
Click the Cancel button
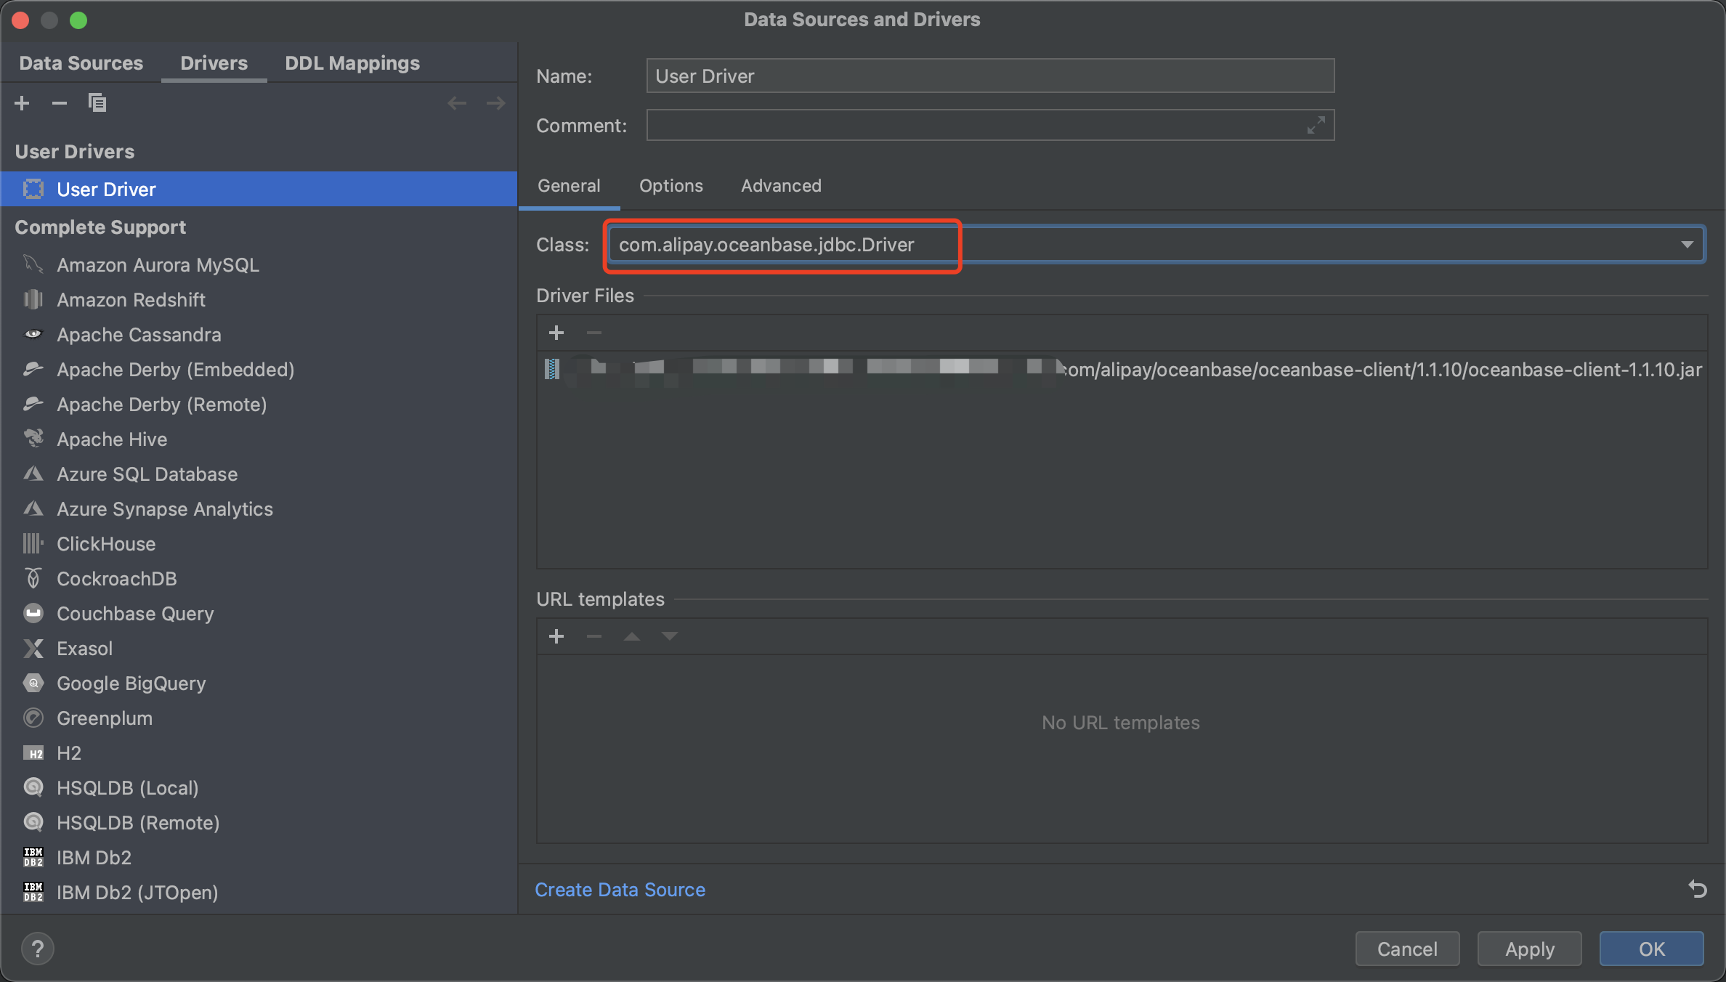point(1407,949)
